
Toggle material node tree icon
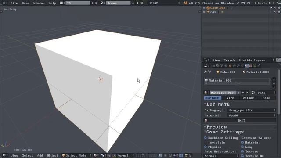253,93
